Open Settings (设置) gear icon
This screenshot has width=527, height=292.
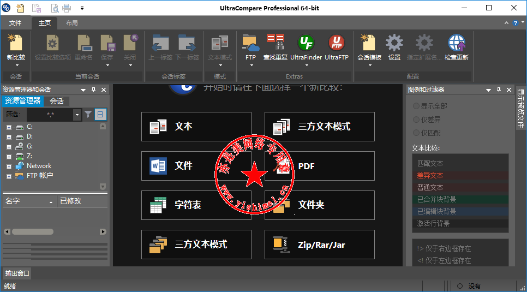tap(394, 43)
